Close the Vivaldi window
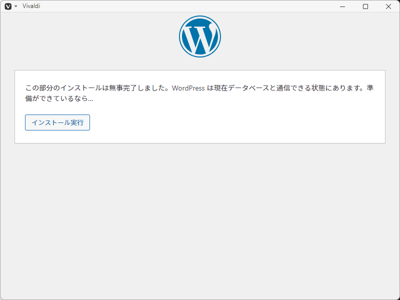 point(388,6)
